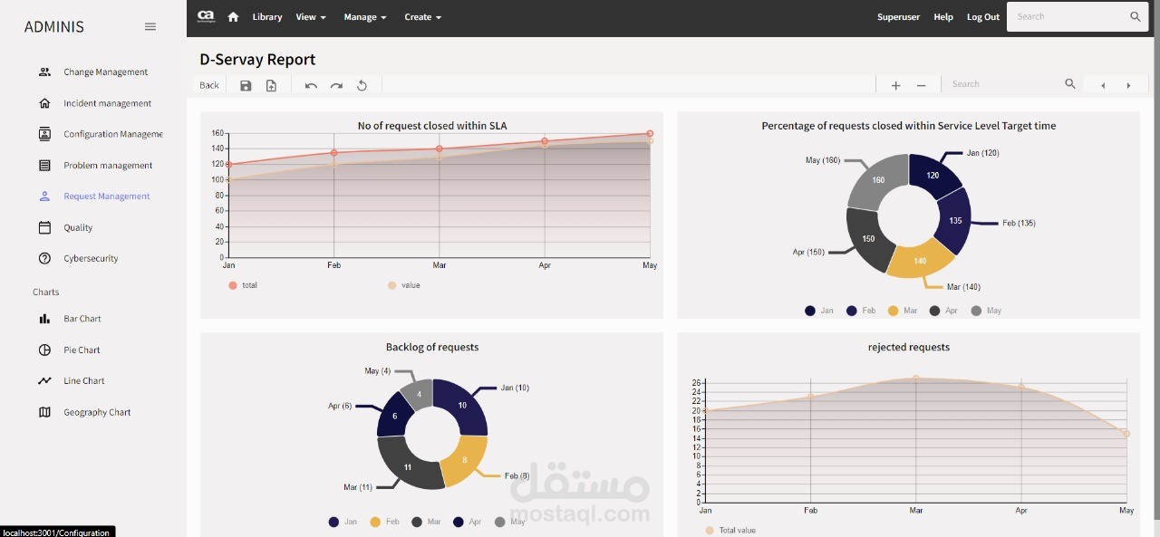
Task: Select Library in the top menu bar
Action: point(266,16)
